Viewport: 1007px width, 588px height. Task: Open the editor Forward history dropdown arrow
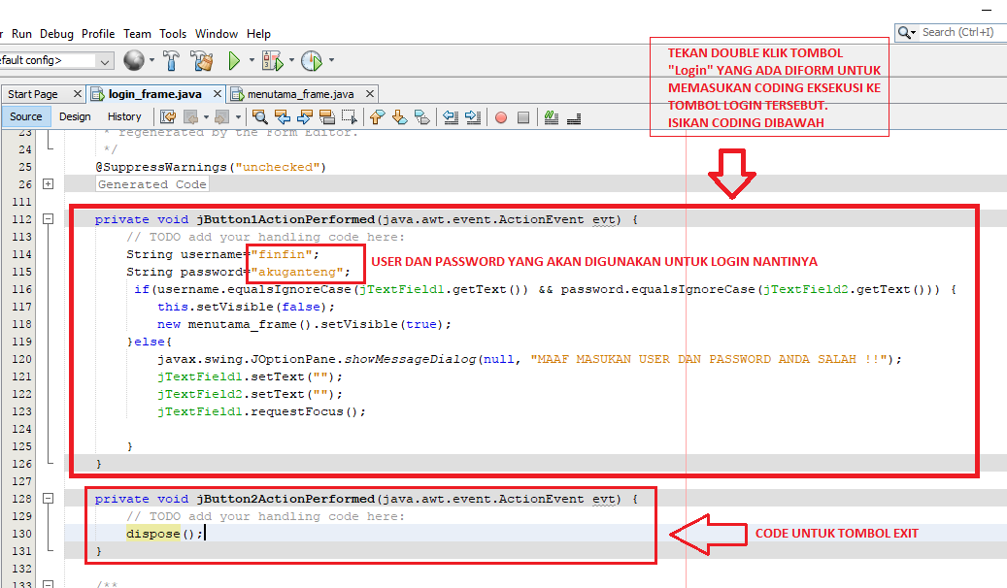[x=238, y=117]
